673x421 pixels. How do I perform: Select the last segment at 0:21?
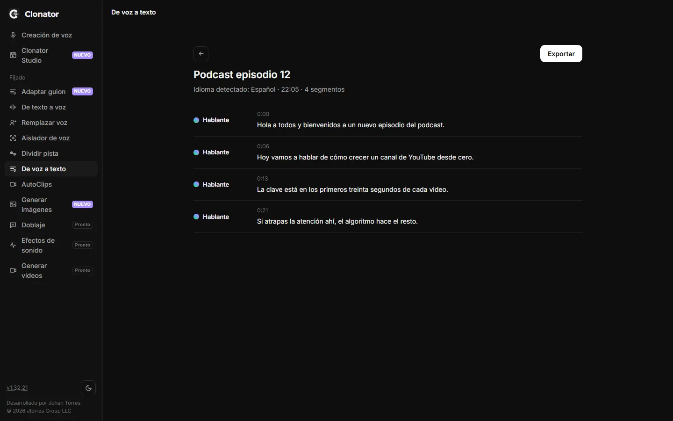pos(388,217)
